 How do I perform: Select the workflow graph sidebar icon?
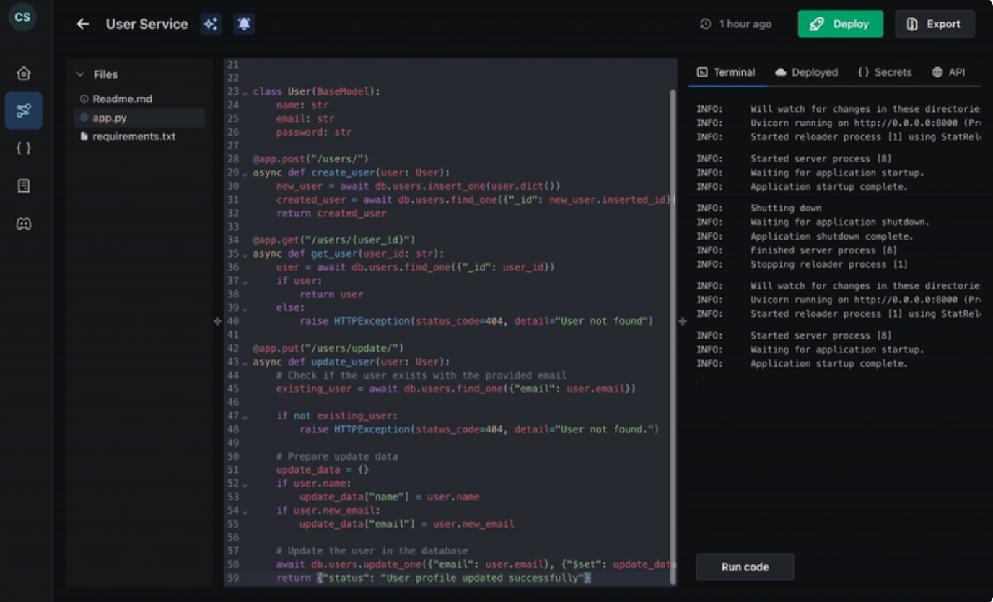[24, 110]
